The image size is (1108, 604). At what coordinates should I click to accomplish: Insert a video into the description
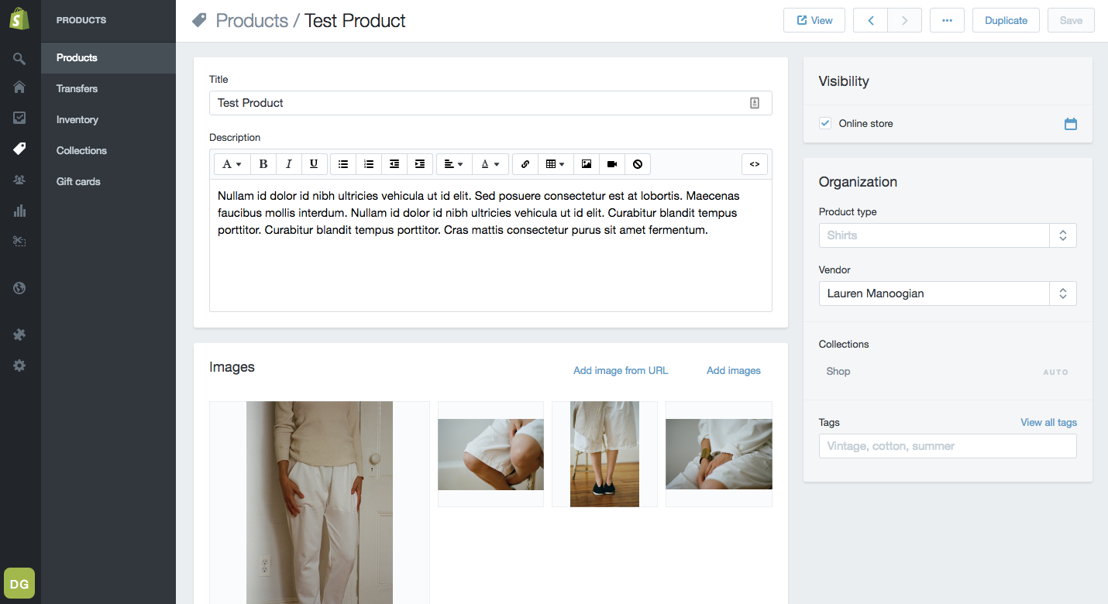(612, 164)
